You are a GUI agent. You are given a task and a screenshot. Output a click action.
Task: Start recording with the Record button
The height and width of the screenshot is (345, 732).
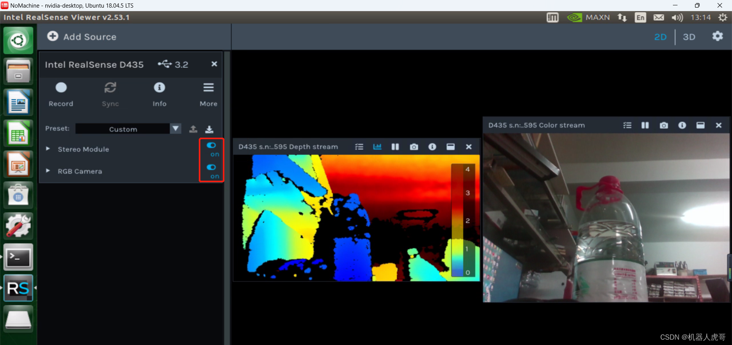pyautogui.click(x=61, y=88)
